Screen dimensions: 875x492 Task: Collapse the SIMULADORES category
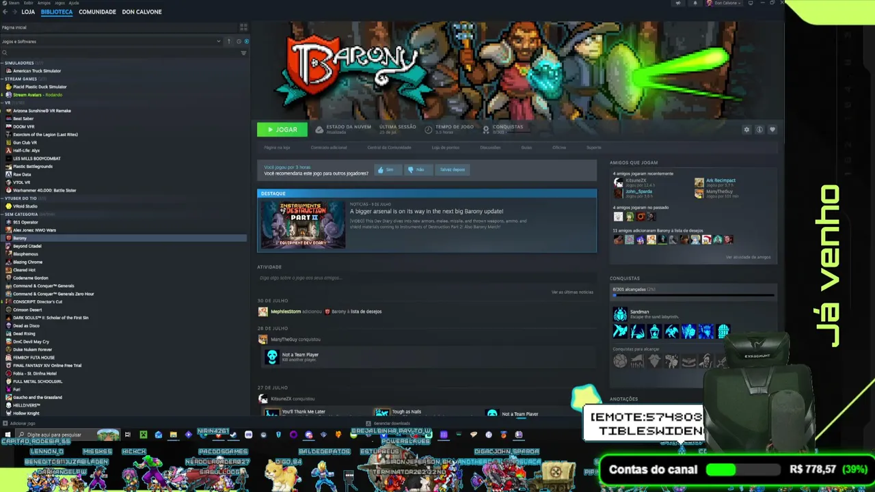click(x=2, y=63)
